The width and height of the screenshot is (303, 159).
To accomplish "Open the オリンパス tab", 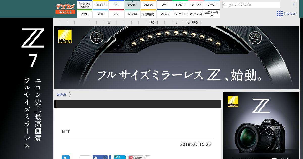I will [196, 14].
